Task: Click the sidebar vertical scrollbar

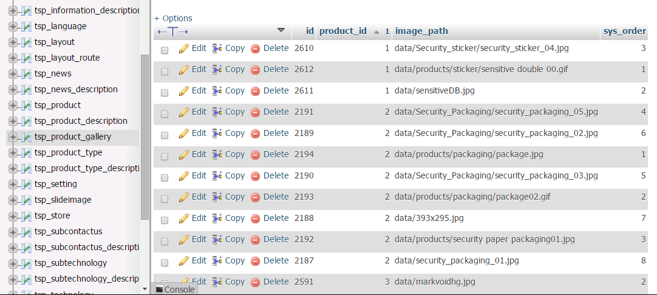Action: [x=145, y=137]
